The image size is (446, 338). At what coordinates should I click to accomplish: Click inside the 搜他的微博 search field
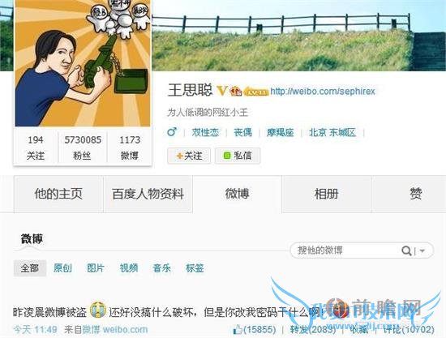(345, 250)
